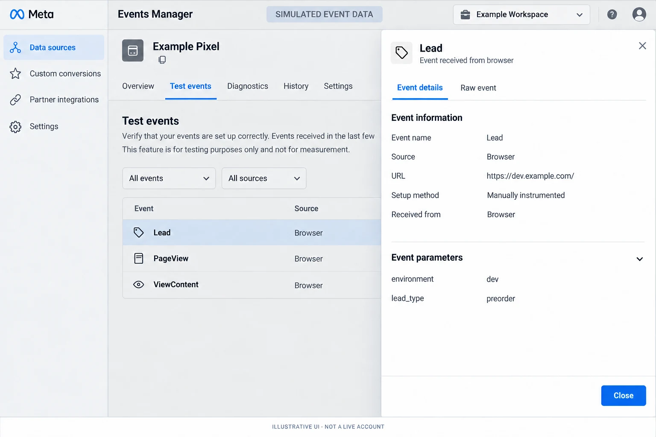
Task: Copy the pixel ID with copy icon
Action: point(162,60)
